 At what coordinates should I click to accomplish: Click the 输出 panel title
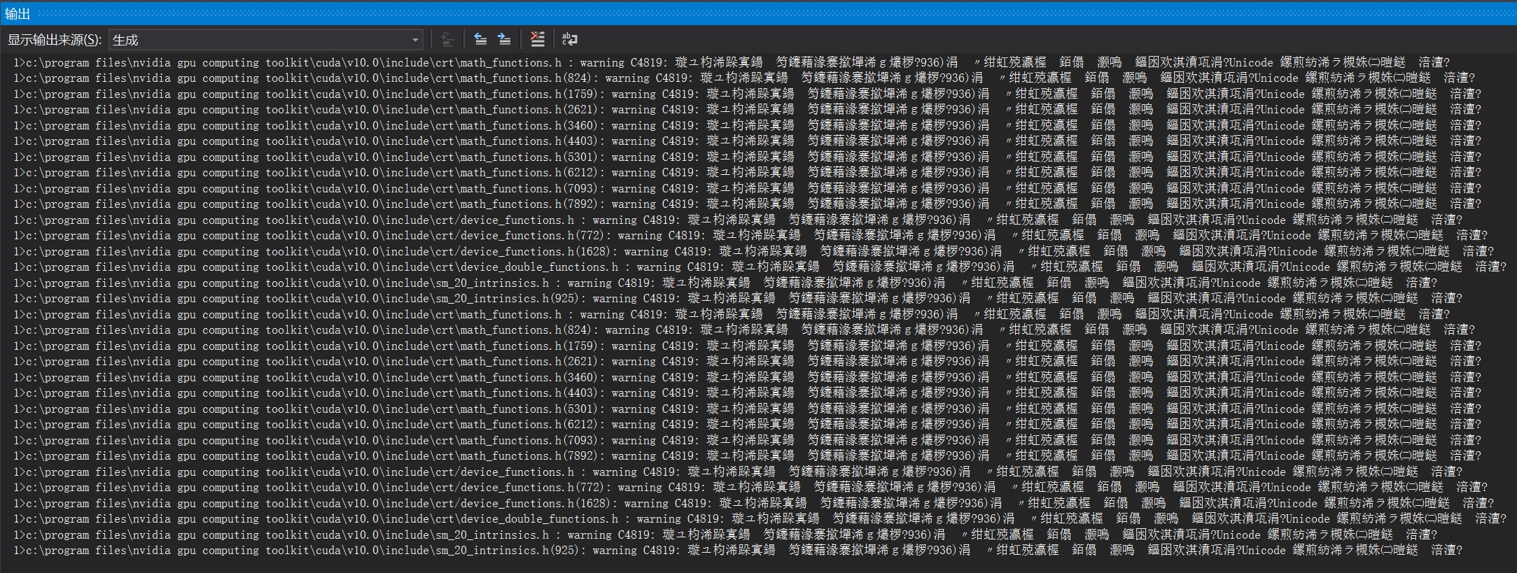click(x=18, y=13)
